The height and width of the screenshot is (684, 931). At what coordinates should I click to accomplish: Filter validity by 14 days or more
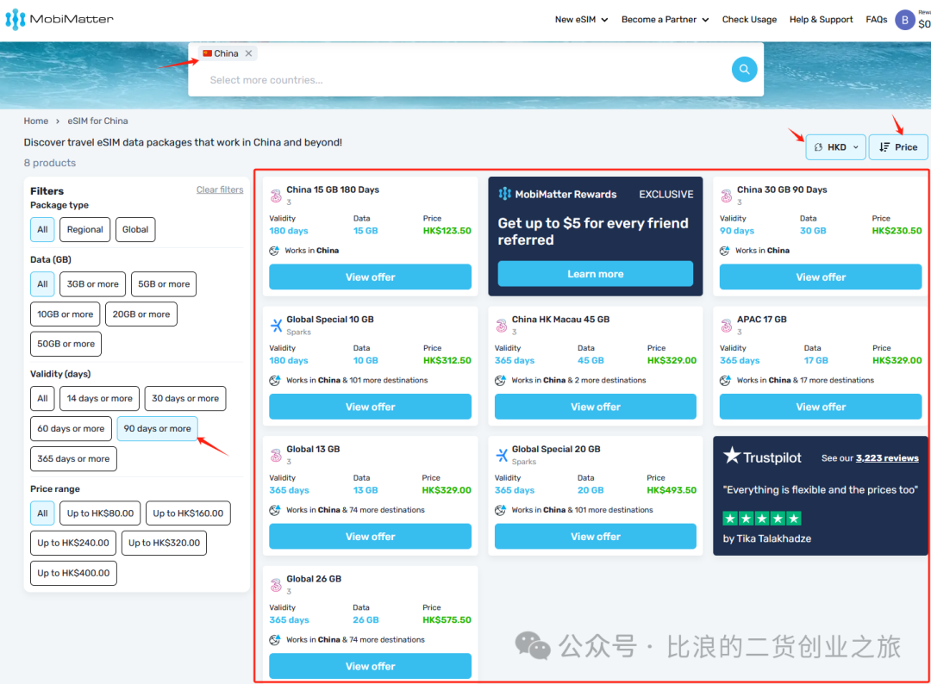point(100,399)
